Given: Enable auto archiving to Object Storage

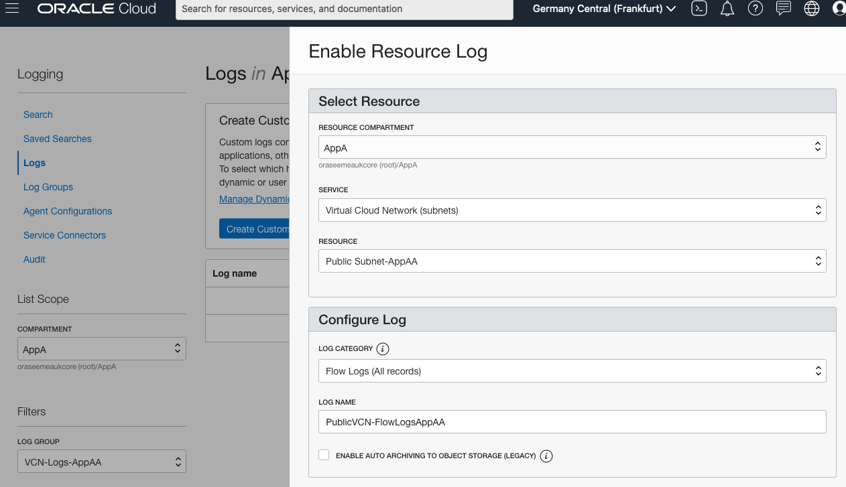Looking at the screenshot, I should [324, 456].
